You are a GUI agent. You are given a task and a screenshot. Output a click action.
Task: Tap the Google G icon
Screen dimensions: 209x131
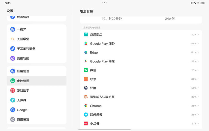[x=13, y=110]
